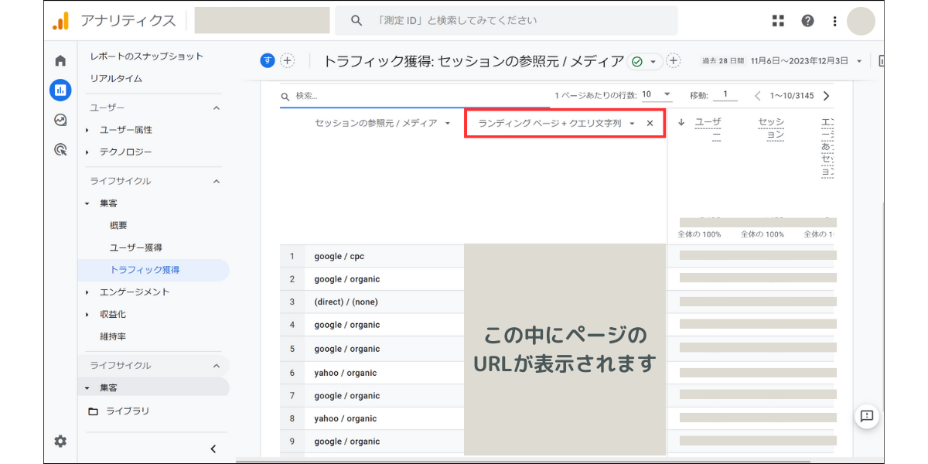The height and width of the screenshot is (464, 928).
Task: Click the セッション column header
Action: [x=771, y=128]
